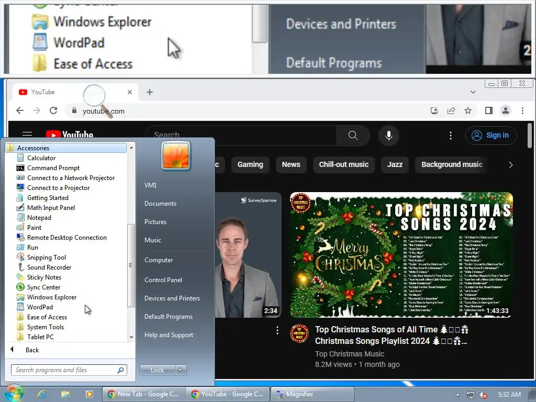Image resolution: width=536 pixels, height=402 pixels.
Task: Launch Paint from Accessories
Action: pyautogui.click(x=34, y=227)
